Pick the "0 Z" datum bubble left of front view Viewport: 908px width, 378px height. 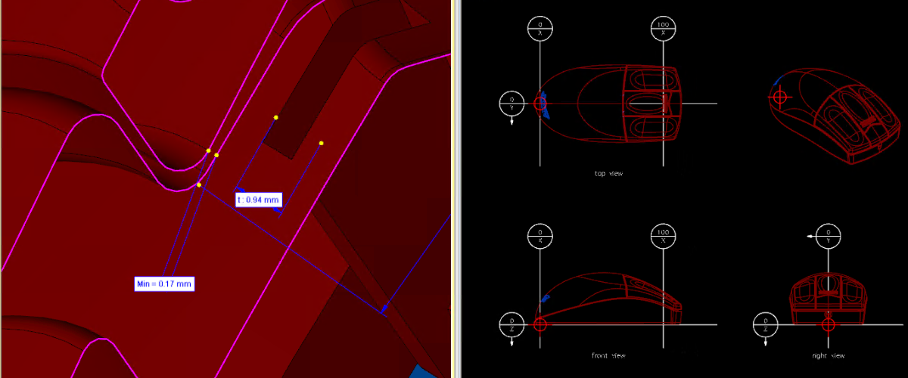tap(512, 325)
